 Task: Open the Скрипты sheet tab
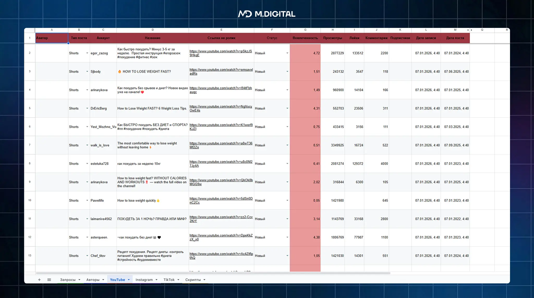tap(193, 280)
